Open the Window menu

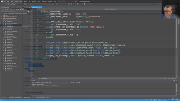tap(50, 1)
